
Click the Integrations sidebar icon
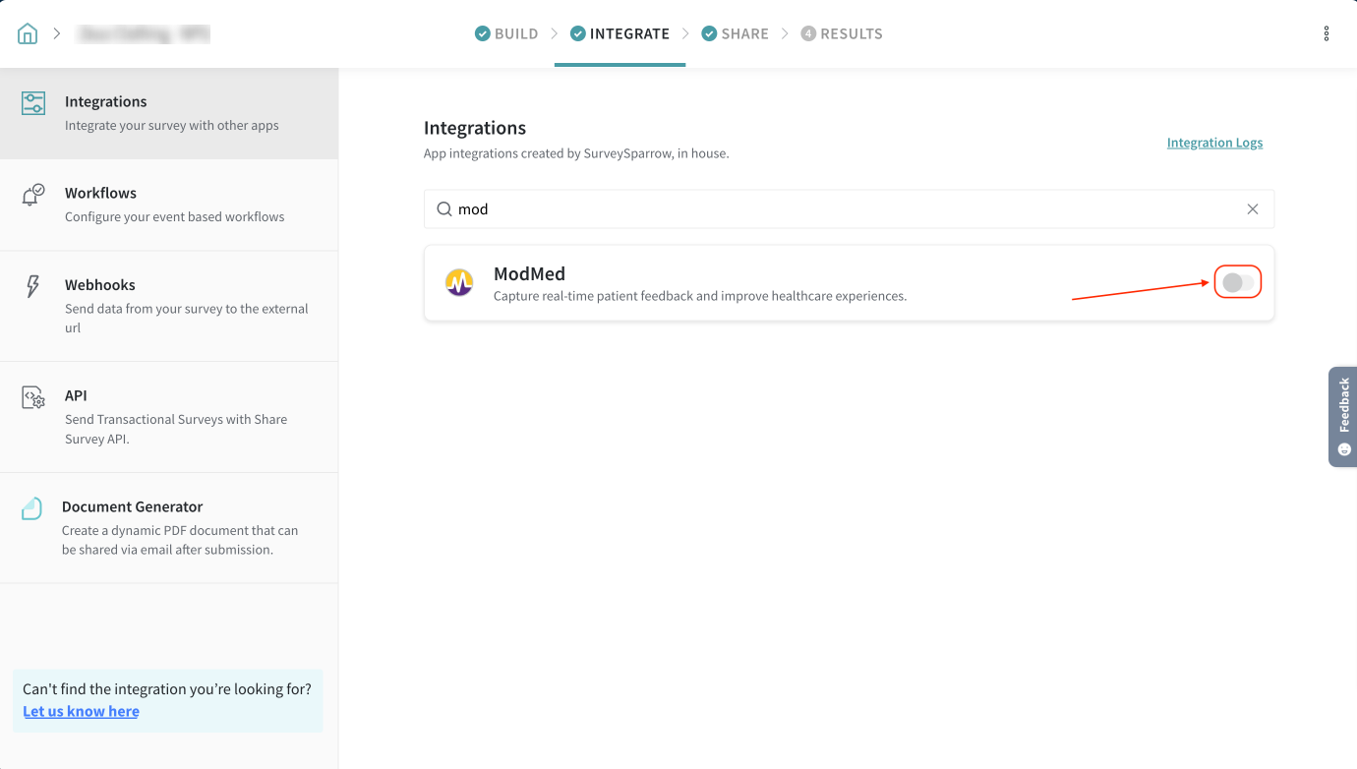click(33, 103)
